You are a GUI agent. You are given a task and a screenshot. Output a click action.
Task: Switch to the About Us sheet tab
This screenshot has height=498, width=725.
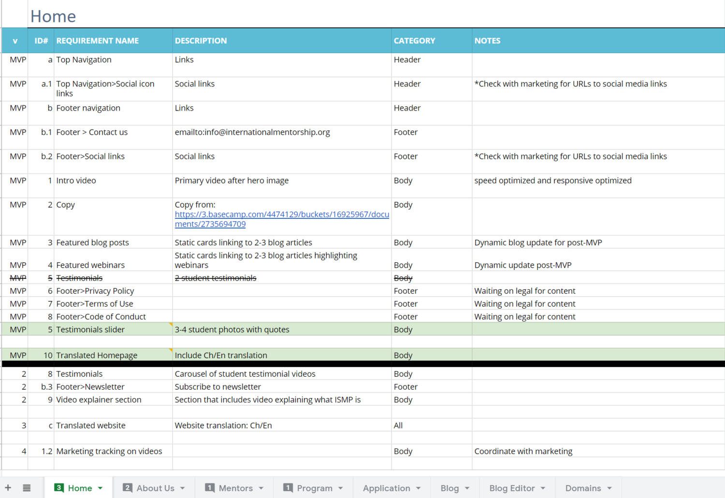154,488
